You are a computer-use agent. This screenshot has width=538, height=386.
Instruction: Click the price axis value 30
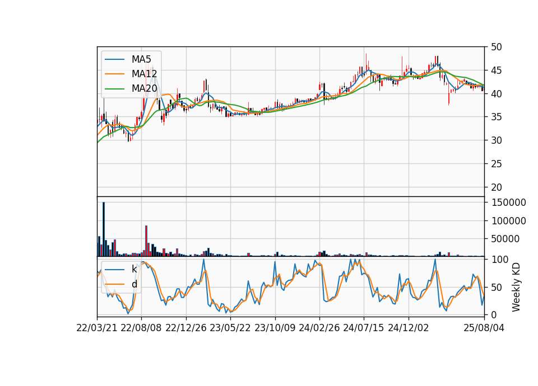click(496, 140)
